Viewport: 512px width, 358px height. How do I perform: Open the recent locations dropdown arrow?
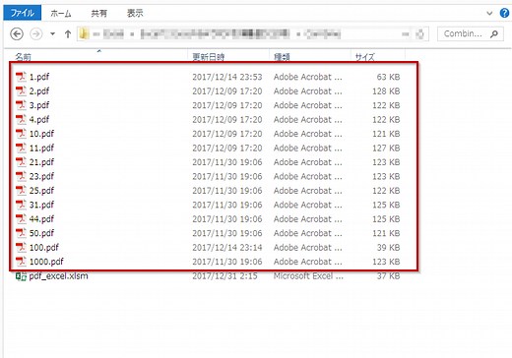(x=52, y=33)
